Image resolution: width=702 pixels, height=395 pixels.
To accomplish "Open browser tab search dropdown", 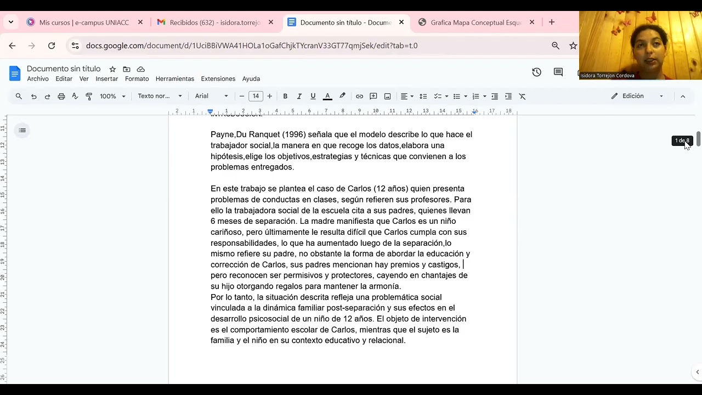I will click(x=11, y=22).
